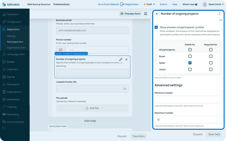
Task: Go to Ticketing in sidebar
Action: [x=12, y=107]
